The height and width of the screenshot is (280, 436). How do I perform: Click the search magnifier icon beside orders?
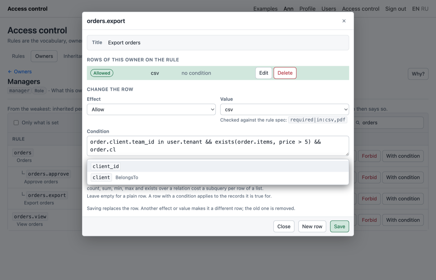(358, 123)
